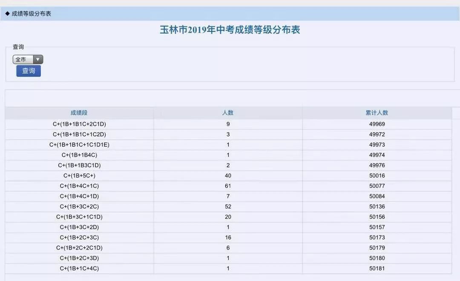The image size is (460, 281).
Task: Click count 40 for C+(1B+5C+)
Action: [x=228, y=176]
